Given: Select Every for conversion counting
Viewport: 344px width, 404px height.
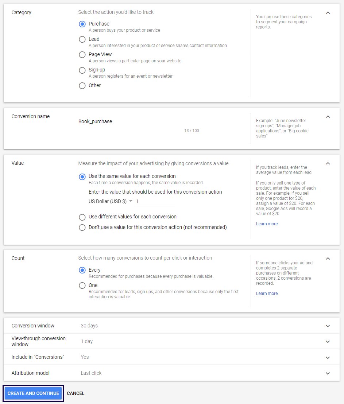Looking at the screenshot, I should [82, 270].
